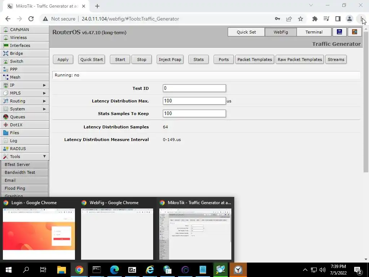Expand the System submenu arrow

(x=44, y=109)
